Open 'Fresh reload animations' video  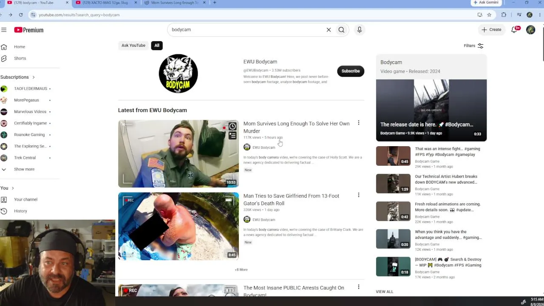click(448, 207)
